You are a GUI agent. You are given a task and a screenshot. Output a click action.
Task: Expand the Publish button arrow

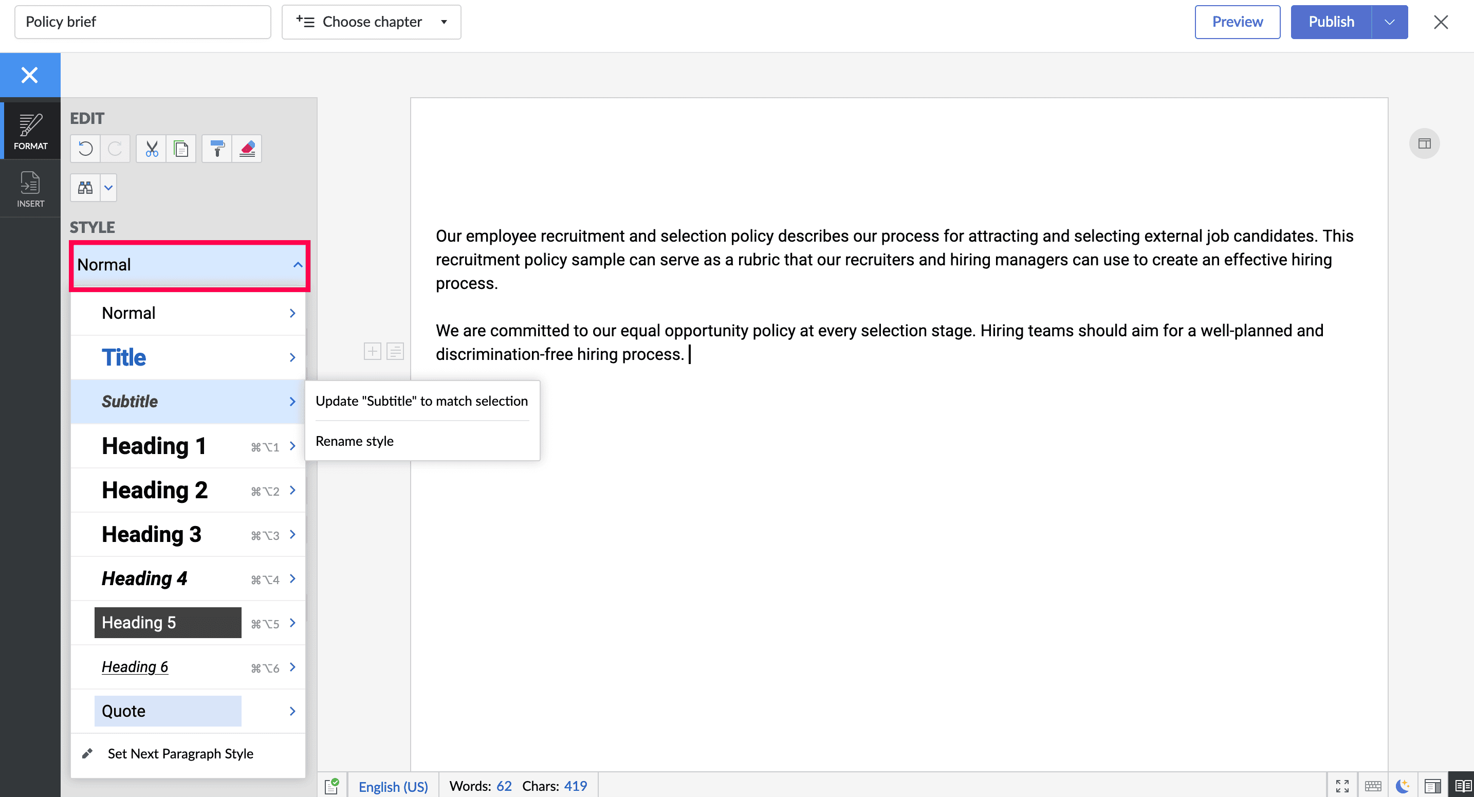coord(1389,22)
